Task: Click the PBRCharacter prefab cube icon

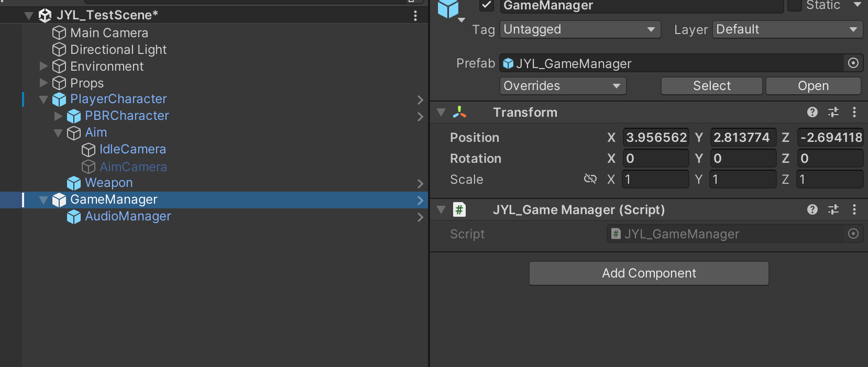Action: (x=74, y=116)
